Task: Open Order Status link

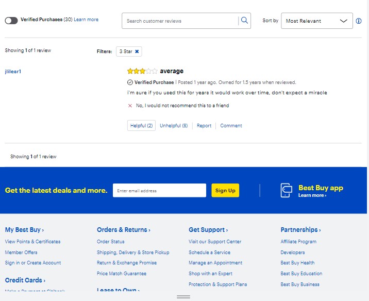Action: coord(111,241)
